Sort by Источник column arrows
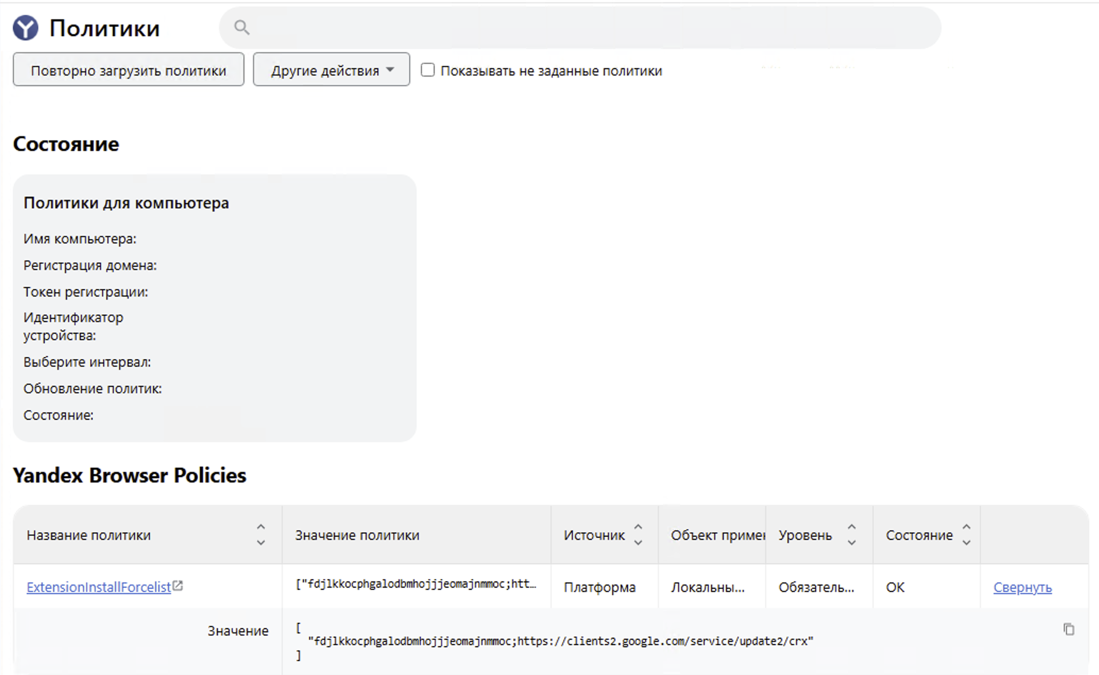 638,535
